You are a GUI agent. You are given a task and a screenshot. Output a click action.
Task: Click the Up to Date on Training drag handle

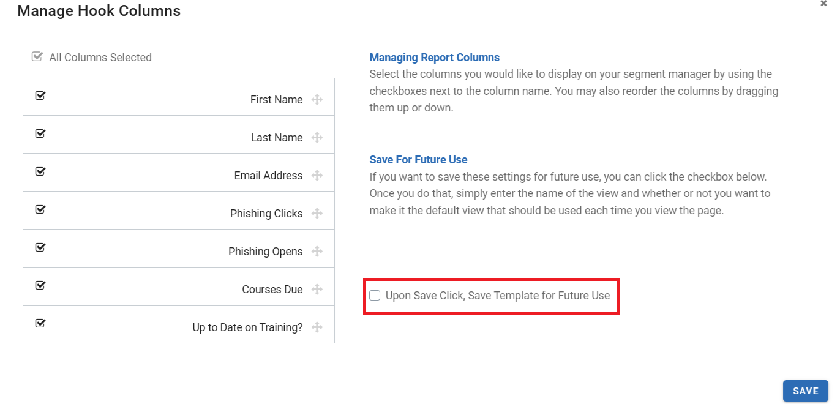click(x=317, y=327)
